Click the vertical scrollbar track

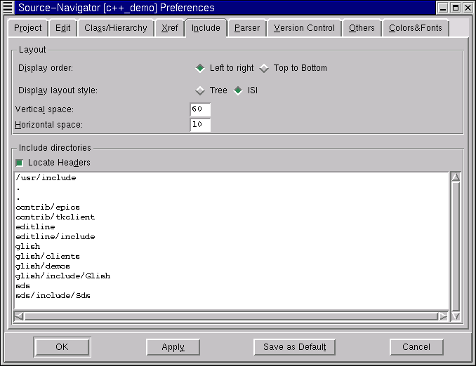456,247
